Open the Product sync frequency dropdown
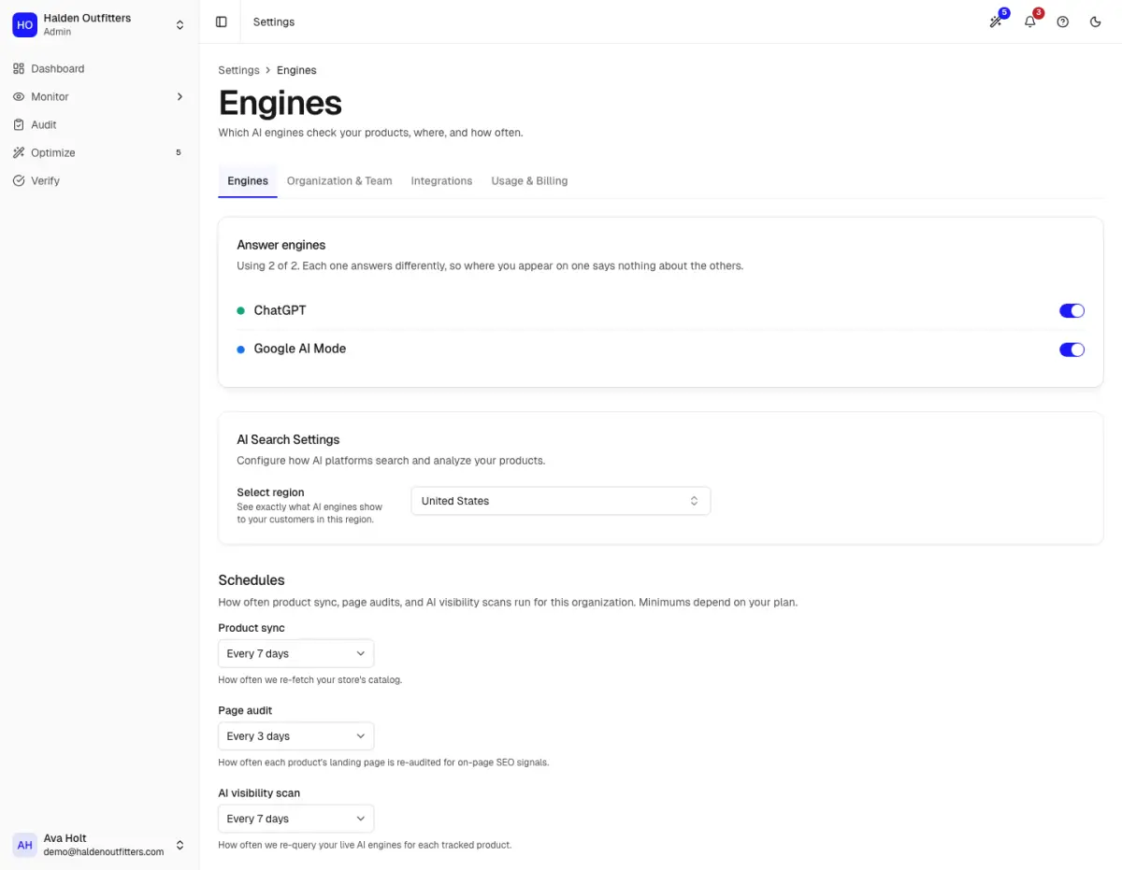This screenshot has width=1122, height=870. point(296,653)
